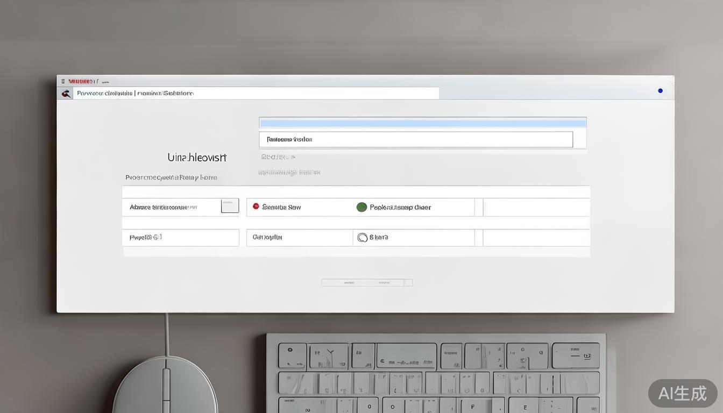The width and height of the screenshot is (723, 413).
Task: Click the first faint gray link below the text field
Action: click(x=278, y=157)
